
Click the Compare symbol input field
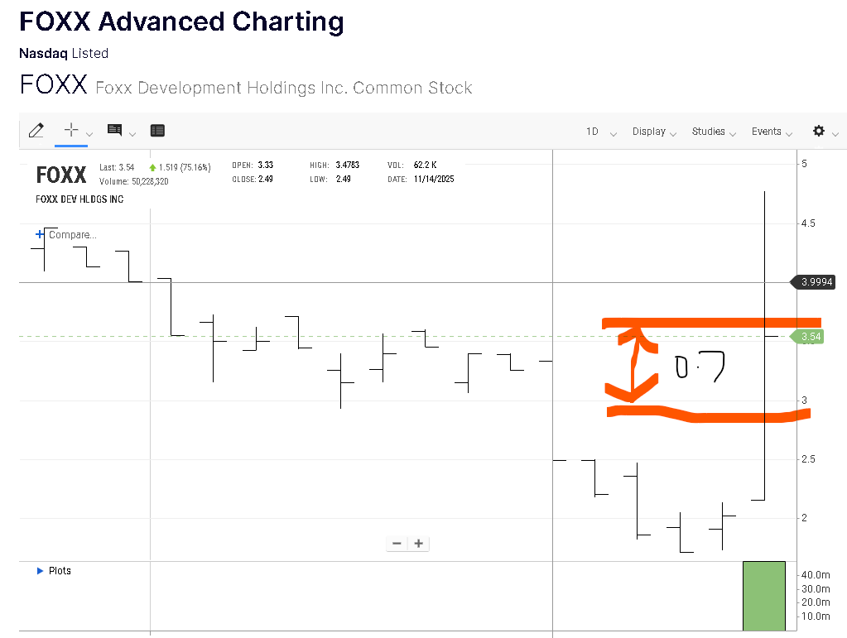click(73, 235)
